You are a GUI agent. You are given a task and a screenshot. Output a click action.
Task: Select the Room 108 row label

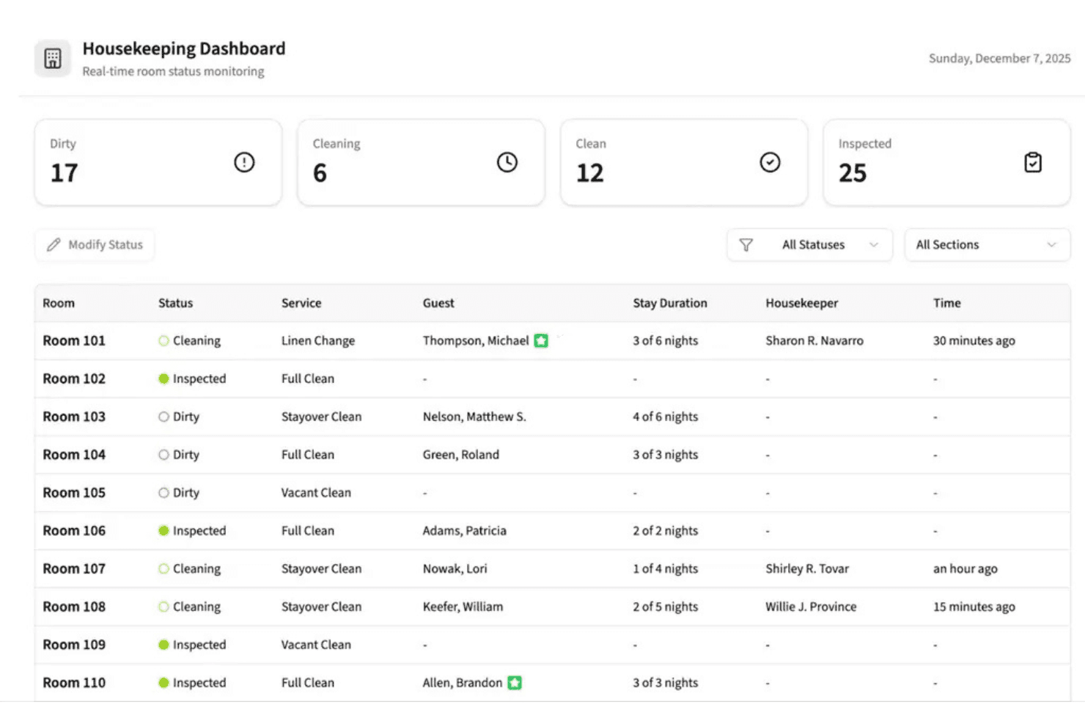coord(74,607)
